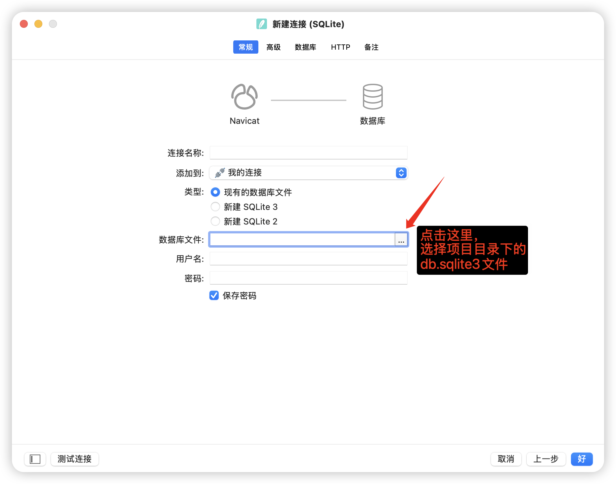
Task: Open the HTTP tab
Action: coord(340,47)
